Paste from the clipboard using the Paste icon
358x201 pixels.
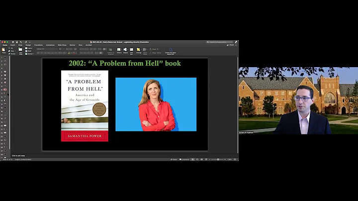coord(3,50)
